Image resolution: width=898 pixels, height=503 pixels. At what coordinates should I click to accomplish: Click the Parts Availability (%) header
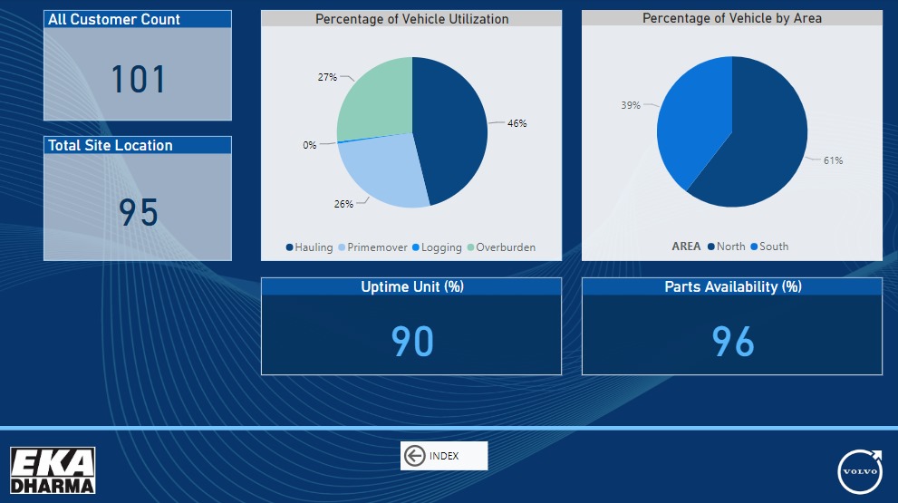[x=732, y=286]
